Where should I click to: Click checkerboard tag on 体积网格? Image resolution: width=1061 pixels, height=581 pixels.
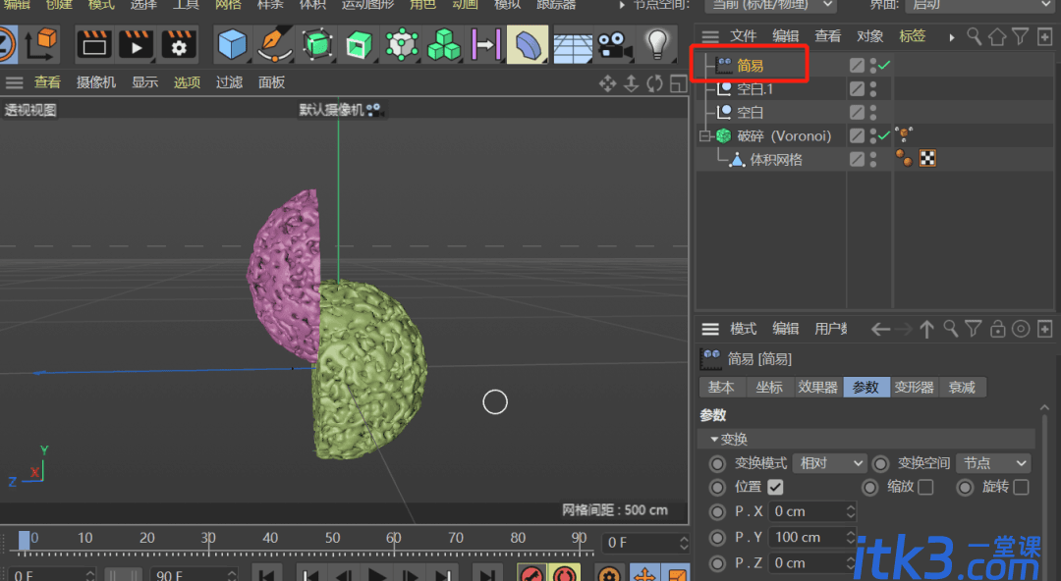point(927,158)
